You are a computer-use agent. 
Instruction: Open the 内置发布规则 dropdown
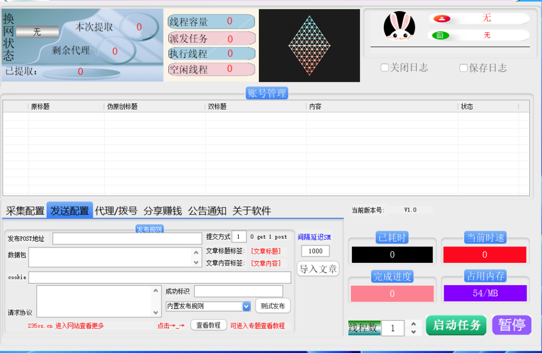point(246,306)
